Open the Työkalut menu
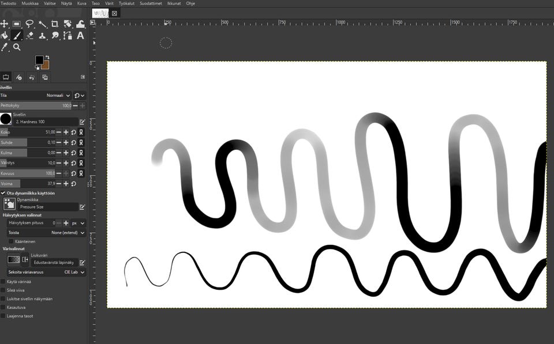 click(x=126, y=3)
